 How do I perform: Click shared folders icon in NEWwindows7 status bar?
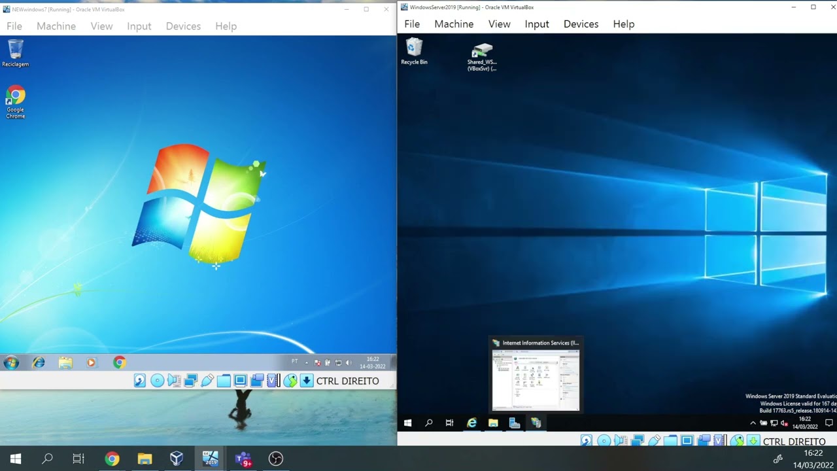coord(224,381)
